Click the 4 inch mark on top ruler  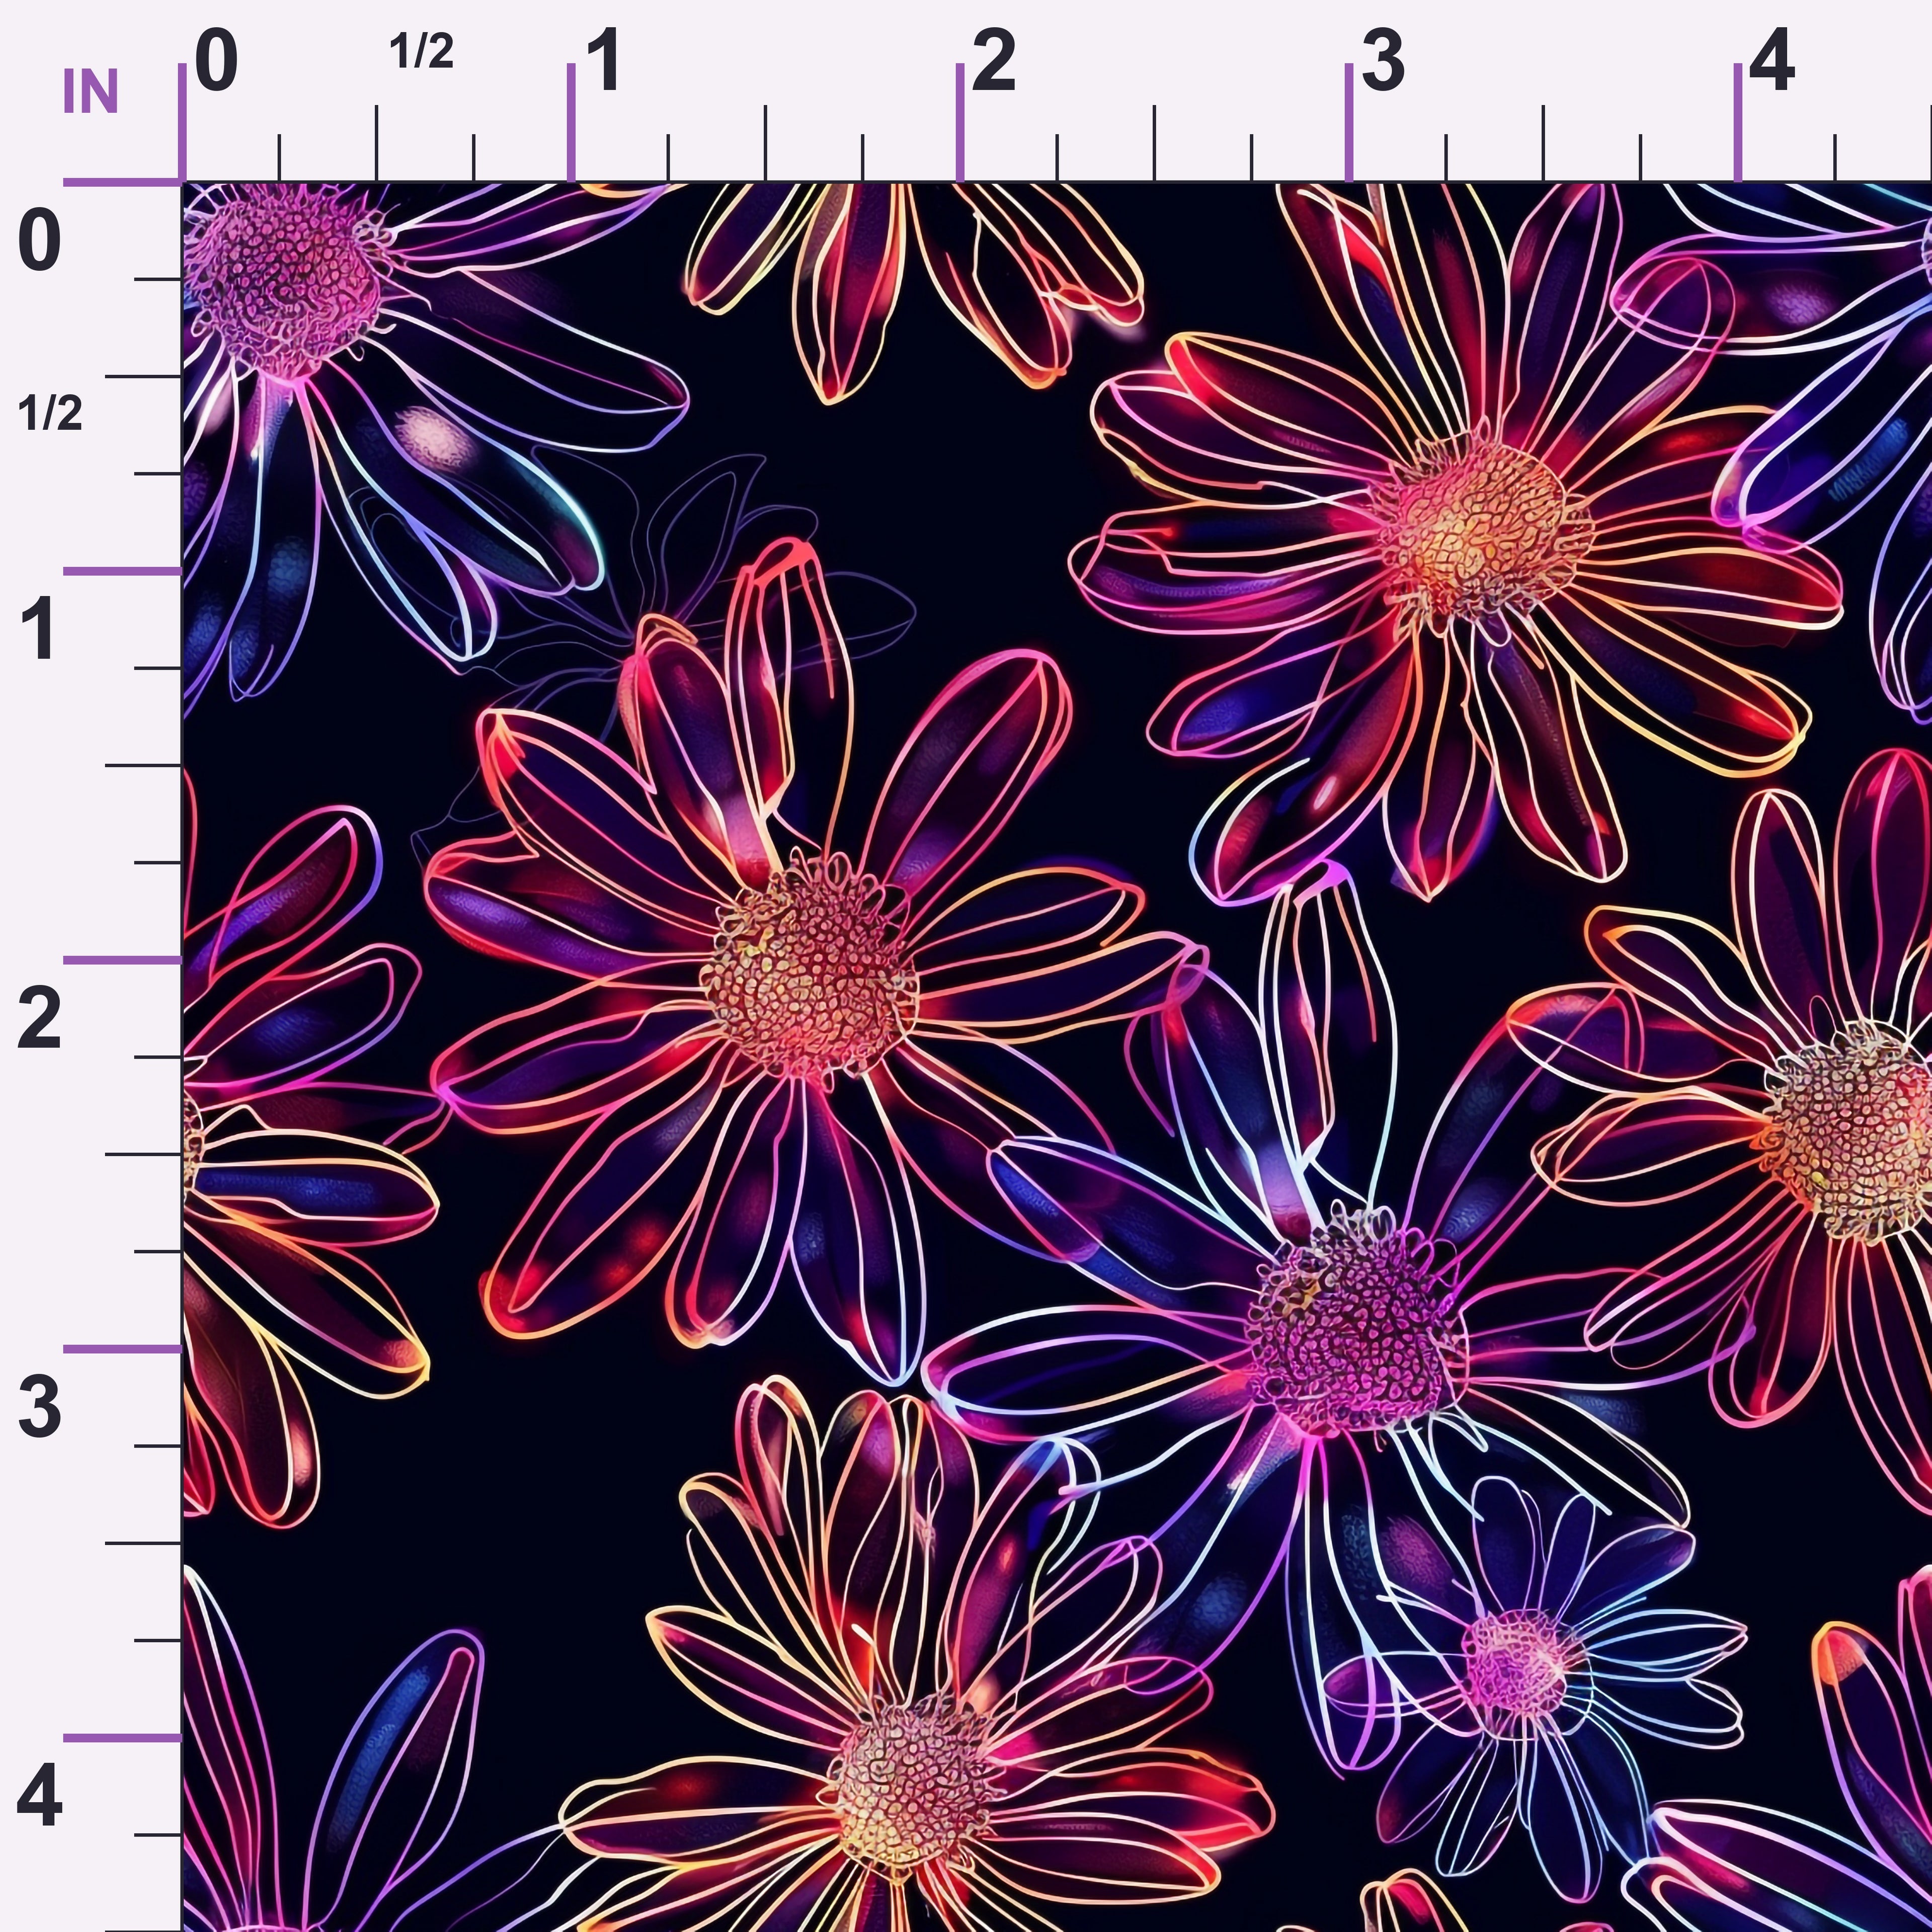(x=1772, y=61)
